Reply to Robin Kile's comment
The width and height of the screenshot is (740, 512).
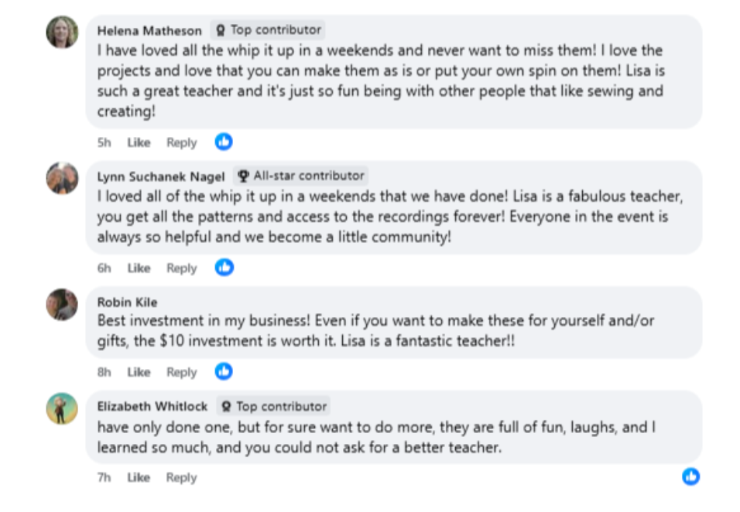[182, 372]
